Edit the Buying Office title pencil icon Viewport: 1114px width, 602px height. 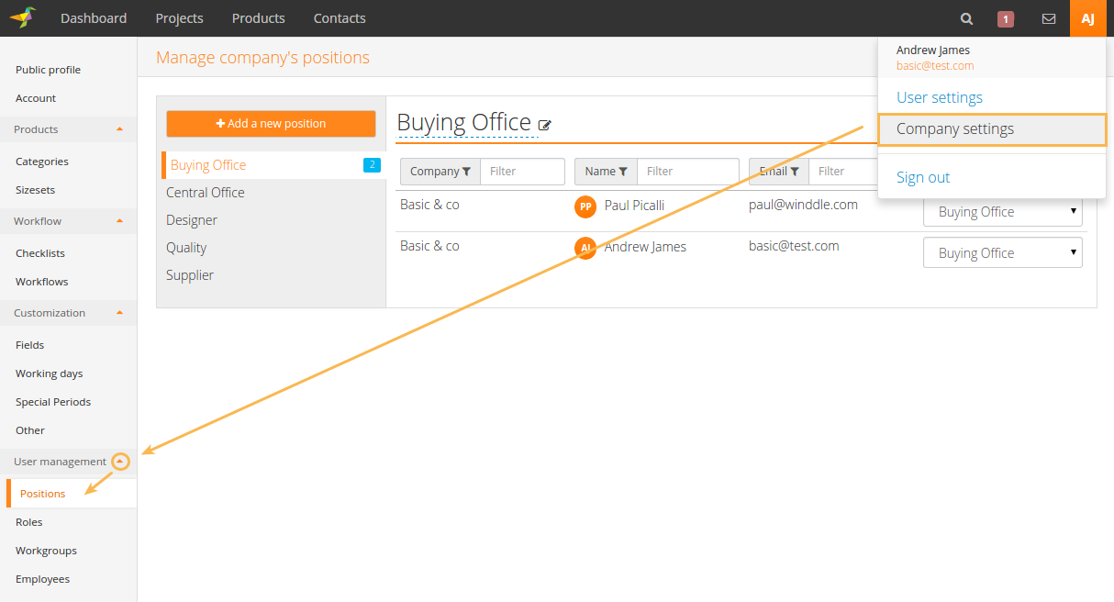click(x=545, y=125)
